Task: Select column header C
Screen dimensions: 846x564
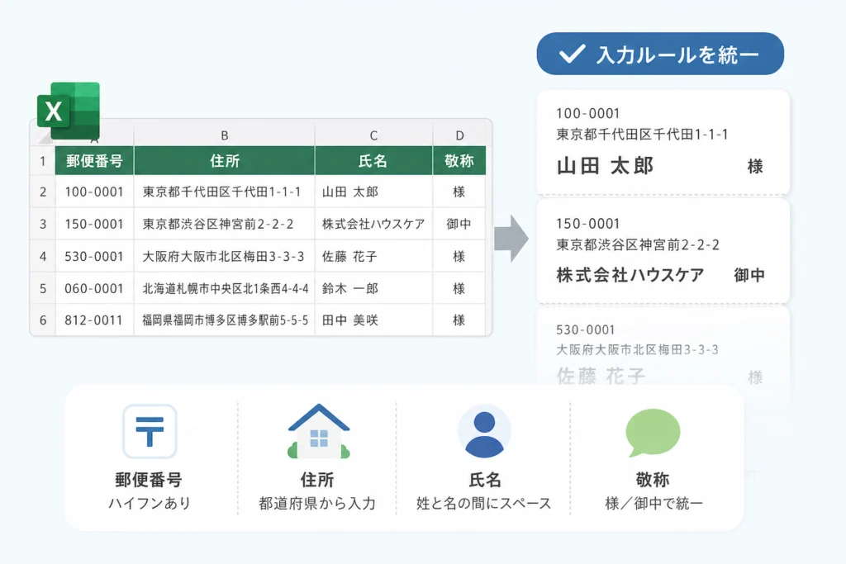Action: (373, 135)
